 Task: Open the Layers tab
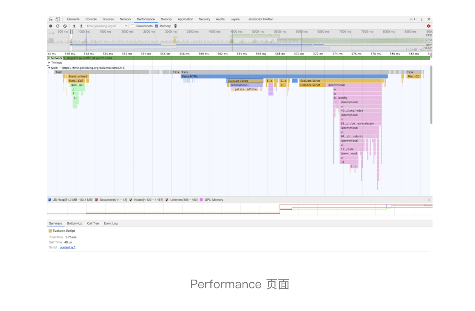click(235, 19)
